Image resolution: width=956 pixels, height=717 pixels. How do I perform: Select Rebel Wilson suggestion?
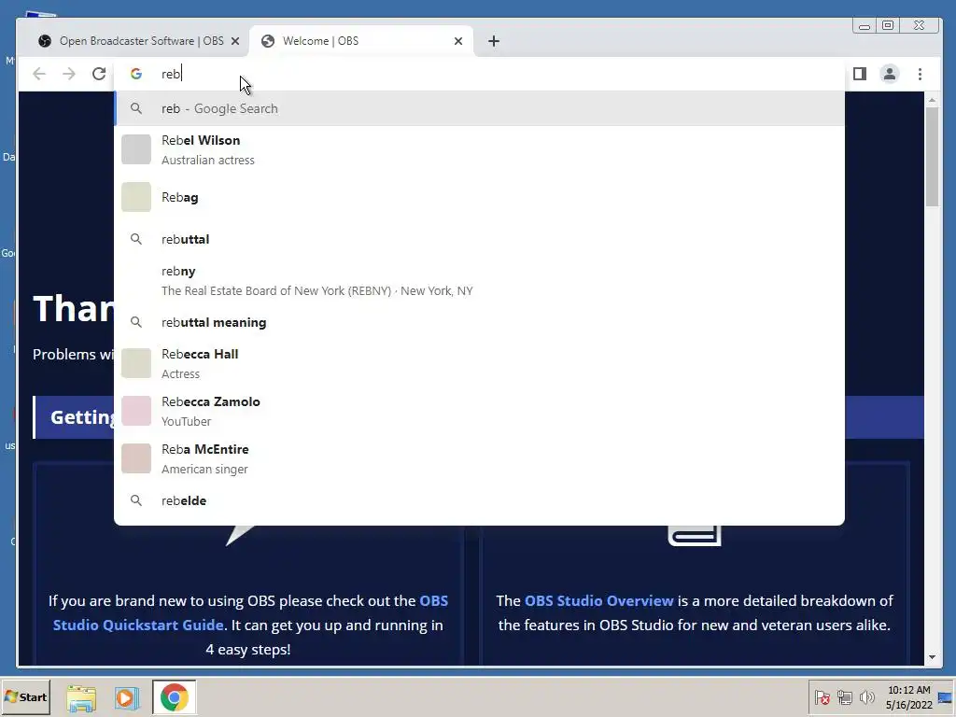click(479, 150)
